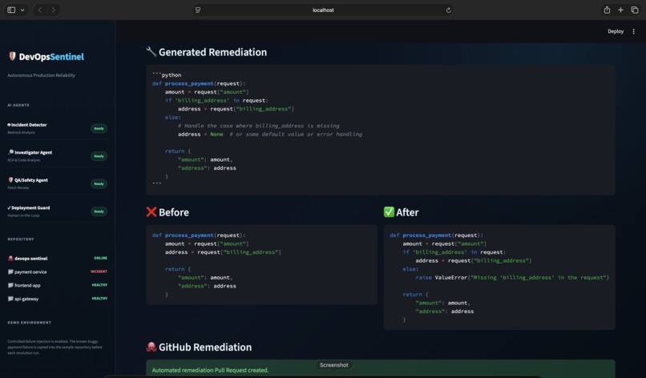
Task: Click the DevOpsSentinel title
Action: (x=51, y=57)
